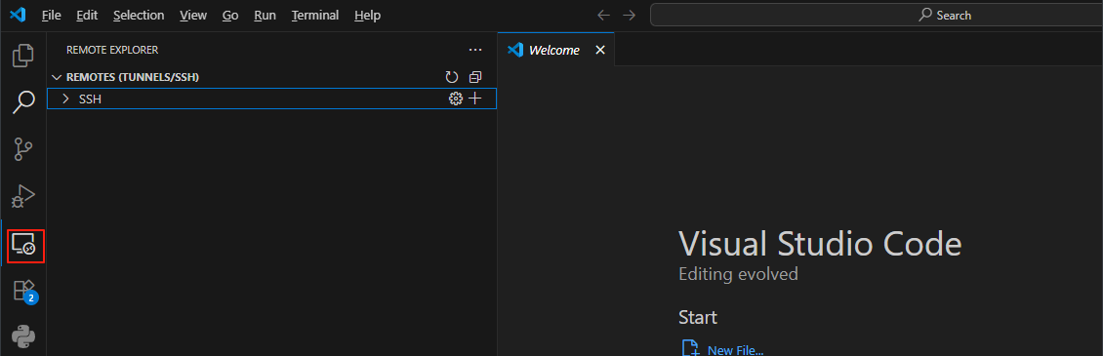Click the Search command center box

[x=876, y=15]
